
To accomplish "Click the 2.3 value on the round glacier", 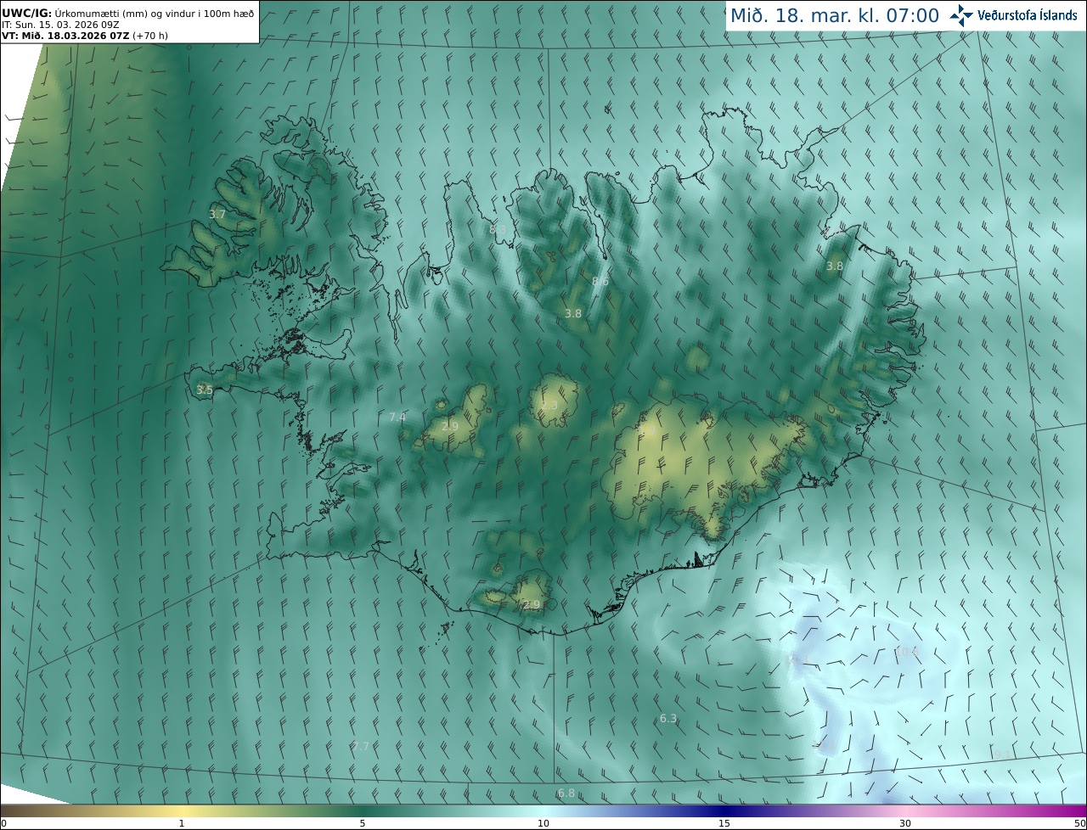I will coord(549,406).
